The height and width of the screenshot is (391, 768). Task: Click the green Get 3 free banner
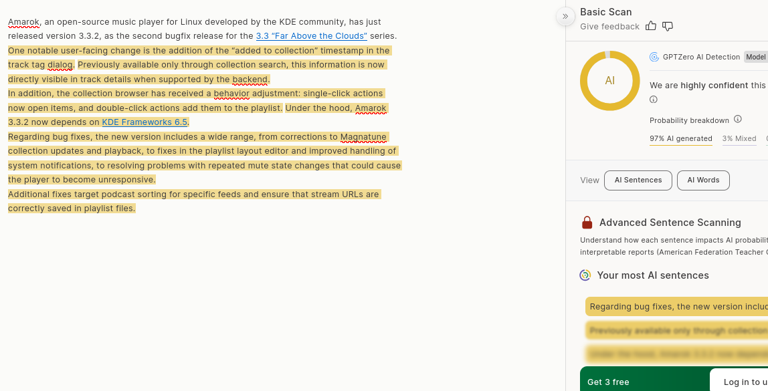[622, 381]
